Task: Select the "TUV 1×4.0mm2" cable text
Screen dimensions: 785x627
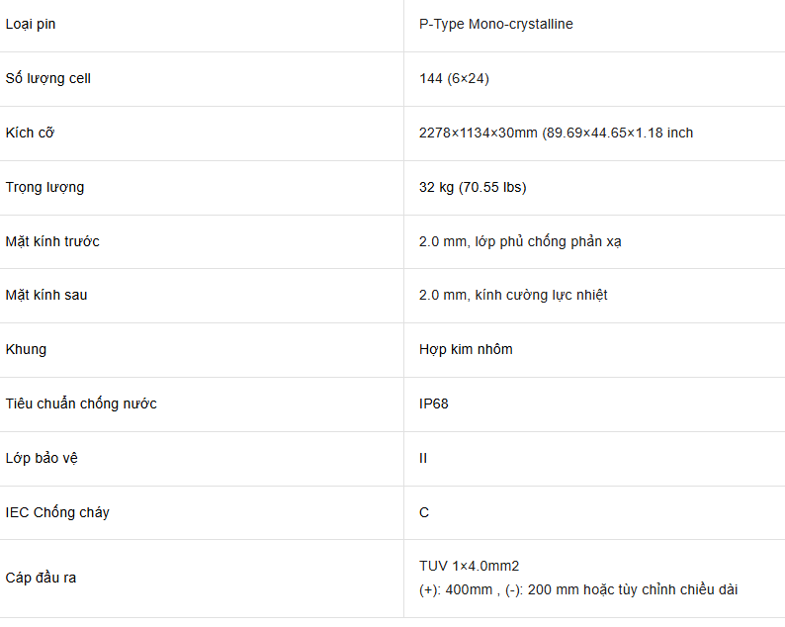Action: pos(469,566)
